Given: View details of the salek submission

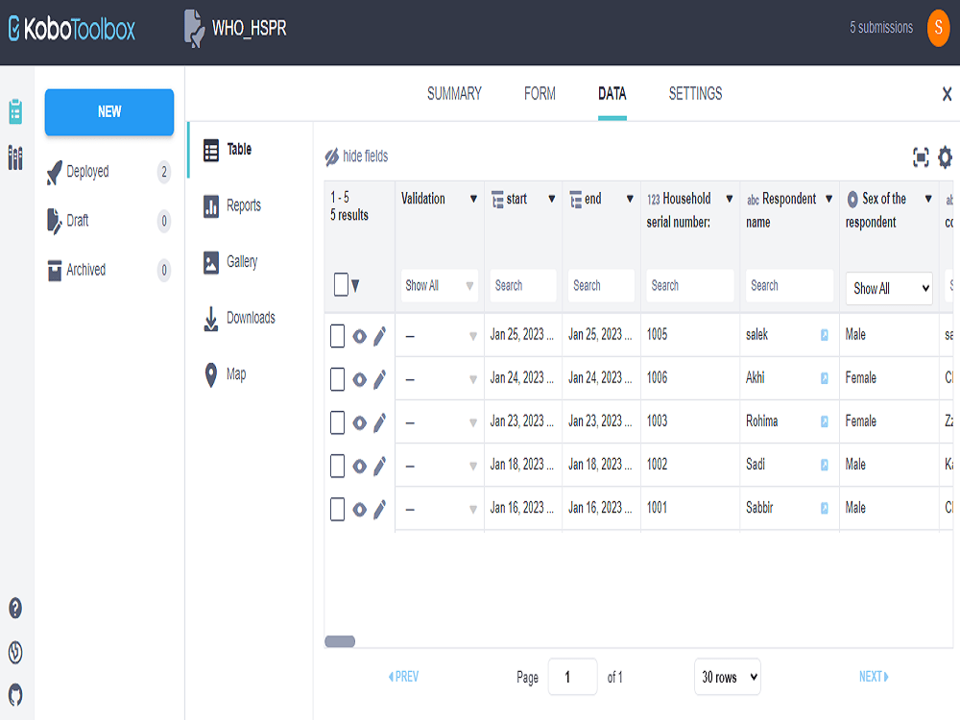Looking at the screenshot, I should [x=356, y=334].
